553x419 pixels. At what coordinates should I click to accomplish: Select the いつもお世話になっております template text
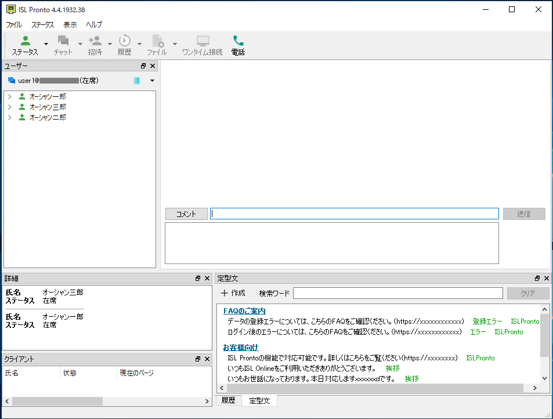click(x=312, y=379)
